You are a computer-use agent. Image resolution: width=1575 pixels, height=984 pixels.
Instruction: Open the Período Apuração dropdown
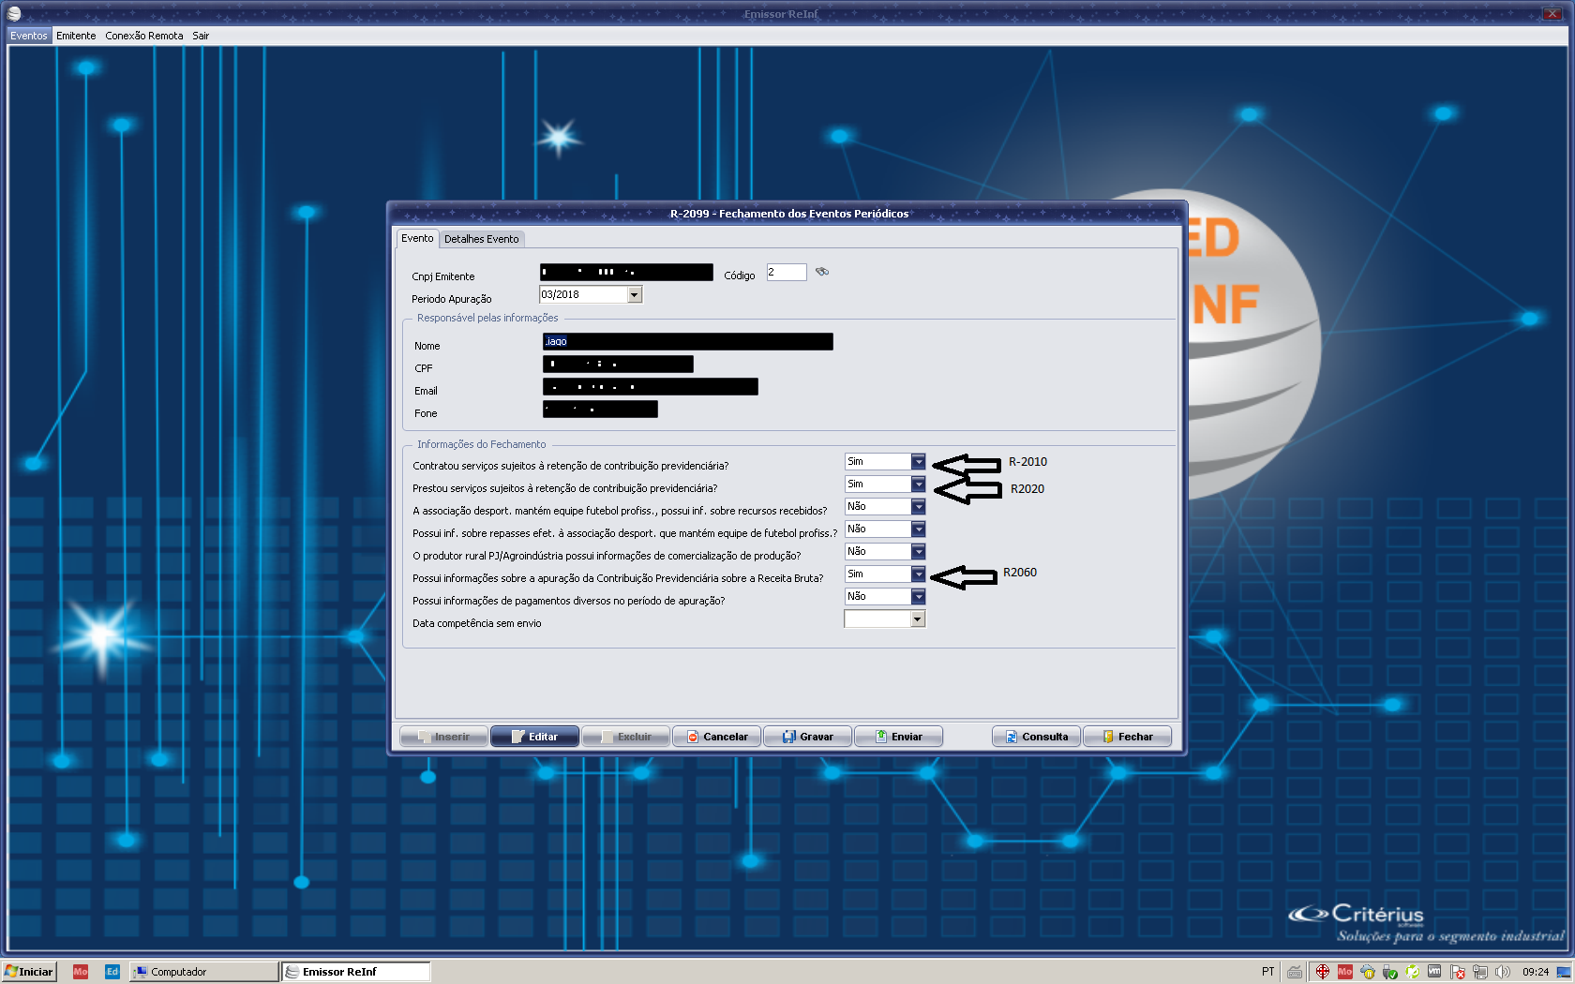pos(635,295)
